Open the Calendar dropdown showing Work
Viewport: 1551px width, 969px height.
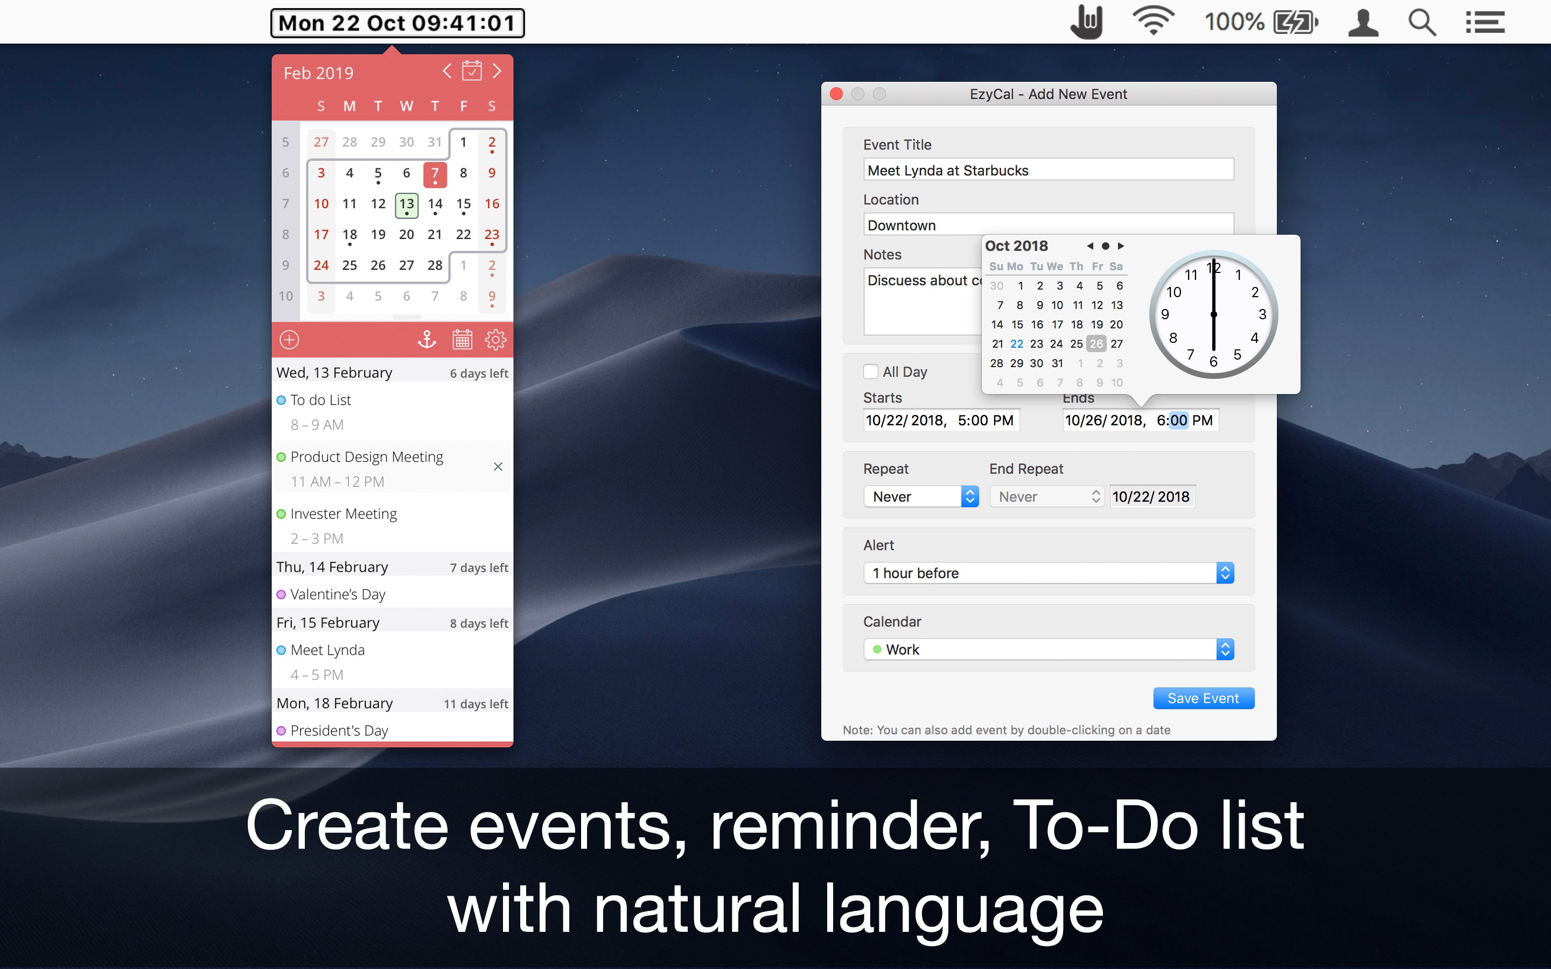pos(1048,649)
